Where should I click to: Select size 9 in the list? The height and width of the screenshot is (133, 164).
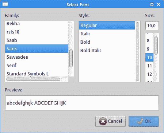pos(149,49)
